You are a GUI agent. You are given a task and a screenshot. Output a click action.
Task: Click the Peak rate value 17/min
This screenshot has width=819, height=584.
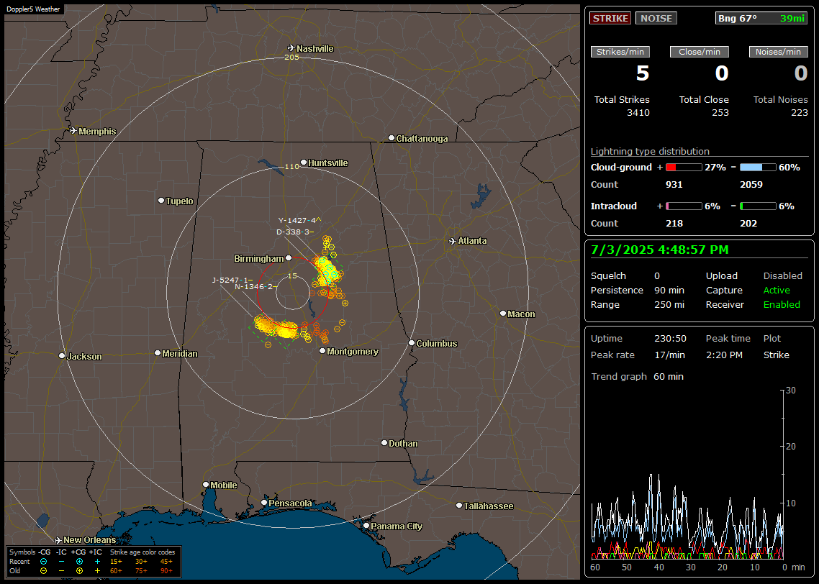[671, 355]
